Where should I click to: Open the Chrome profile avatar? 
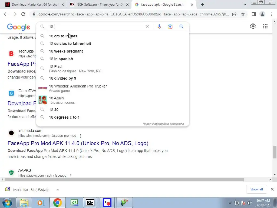(x=262, y=14)
